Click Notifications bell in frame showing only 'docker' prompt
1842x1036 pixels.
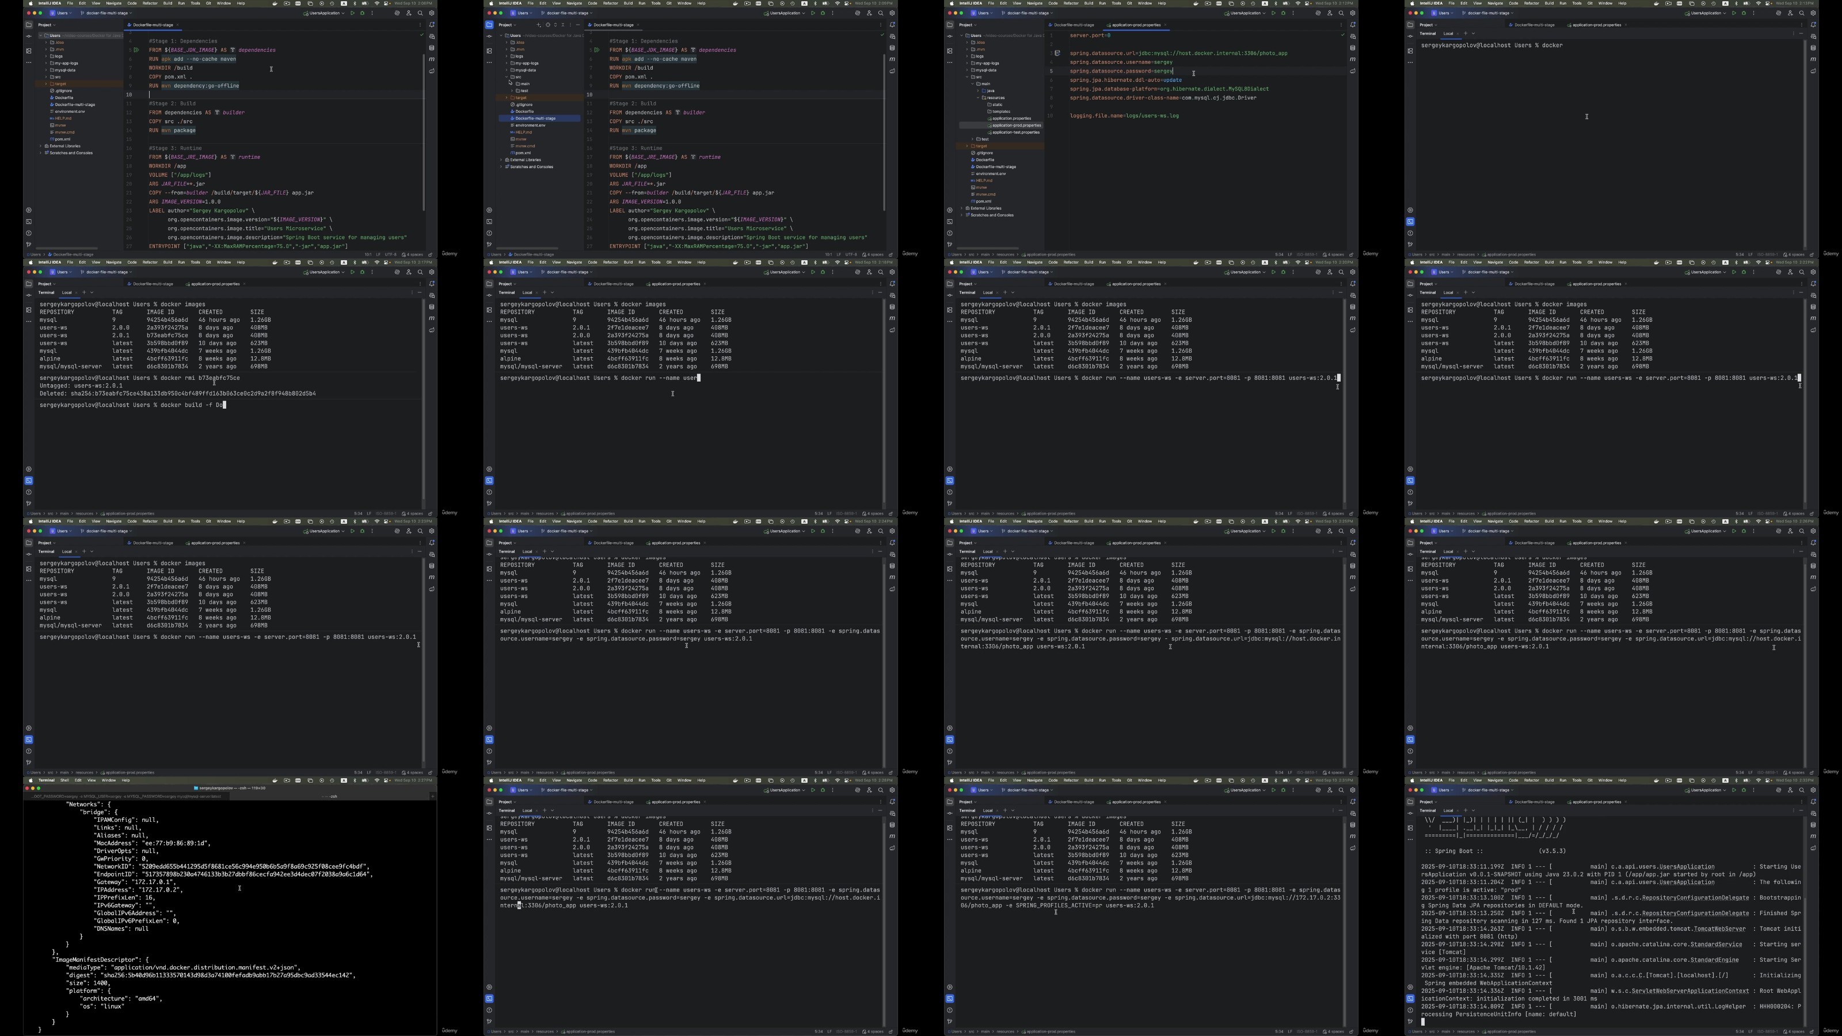[1813, 25]
